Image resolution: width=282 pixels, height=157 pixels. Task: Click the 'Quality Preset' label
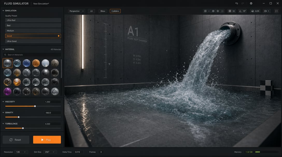pyautogui.click(x=11, y=16)
